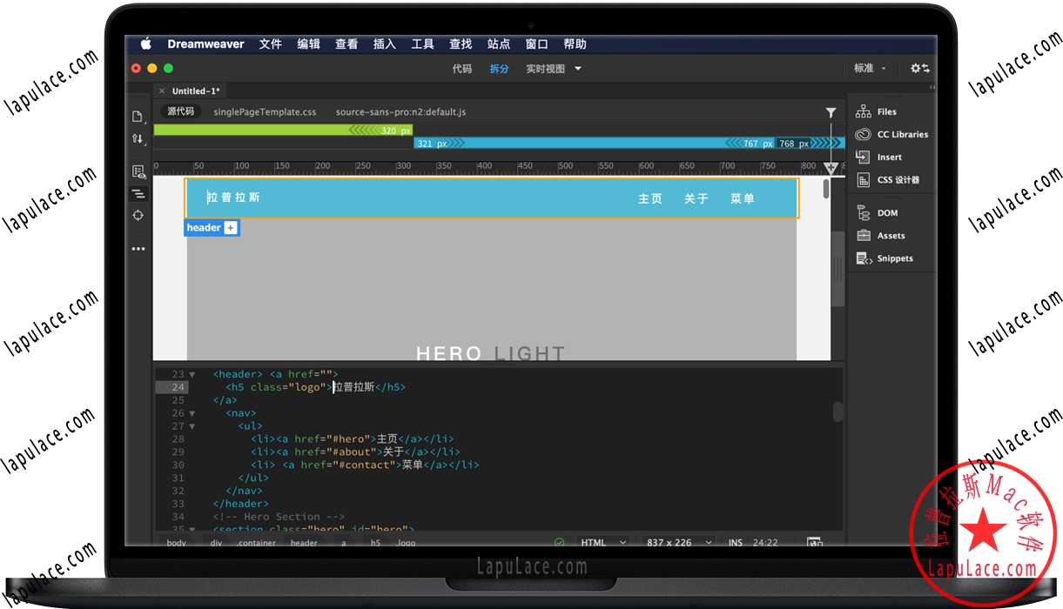Open the 插入 menu
Viewport: 1063px width, 609px height.
pyautogui.click(x=384, y=44)
